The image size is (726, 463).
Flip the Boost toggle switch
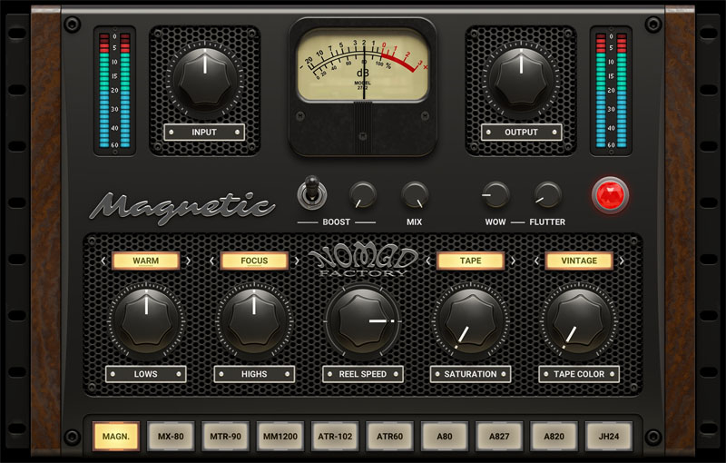coord(312,194)
